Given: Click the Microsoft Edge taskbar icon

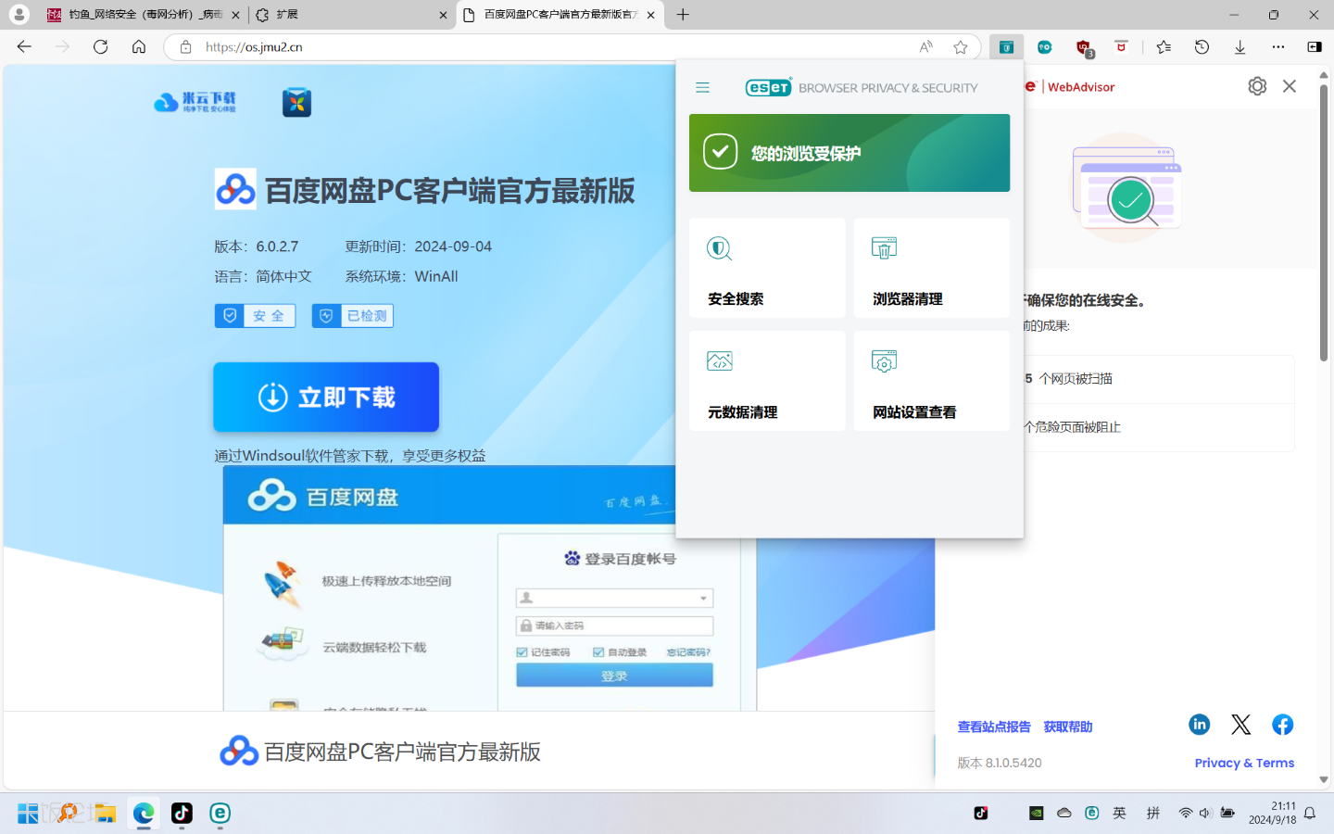Looking at the screenshot, I should coord(144,814).
